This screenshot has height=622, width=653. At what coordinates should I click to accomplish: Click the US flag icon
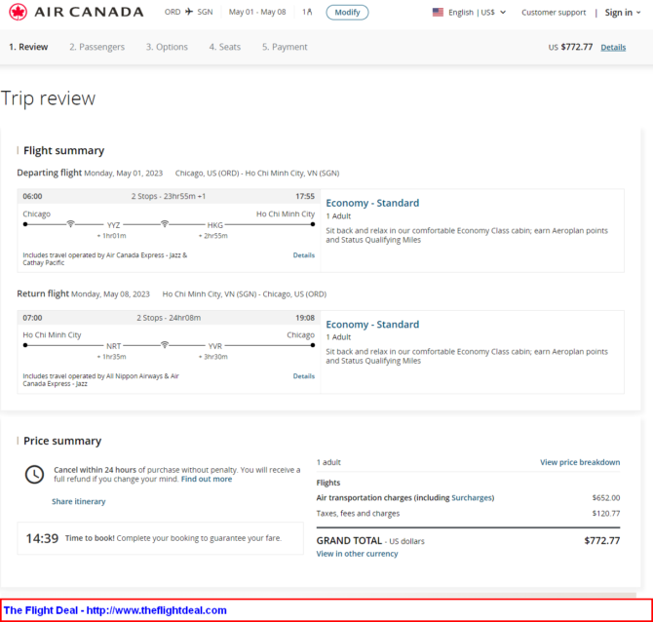click(438, 12)
